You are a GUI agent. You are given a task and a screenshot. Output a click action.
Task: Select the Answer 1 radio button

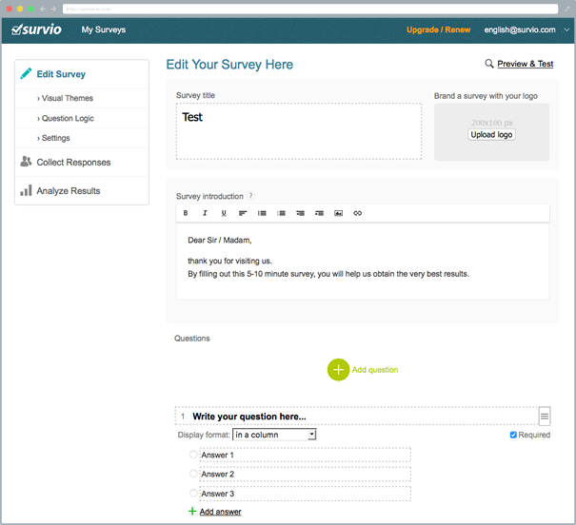(x=193, y=455)
